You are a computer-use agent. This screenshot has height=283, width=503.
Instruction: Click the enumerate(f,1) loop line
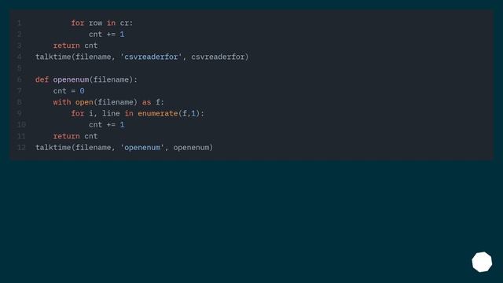tap(138, 113)
